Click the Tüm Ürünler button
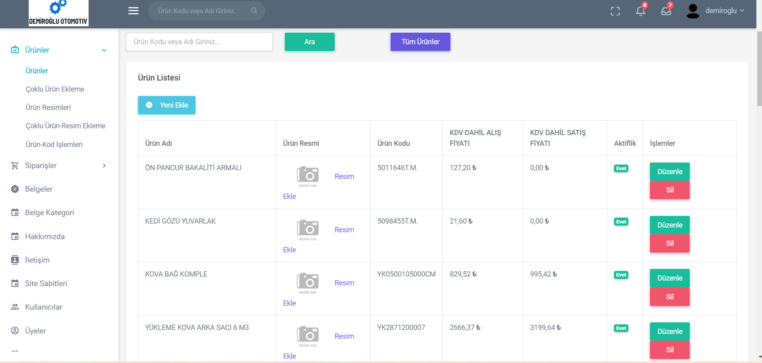This screenshot has height=363, width=762. click(420, 42)
